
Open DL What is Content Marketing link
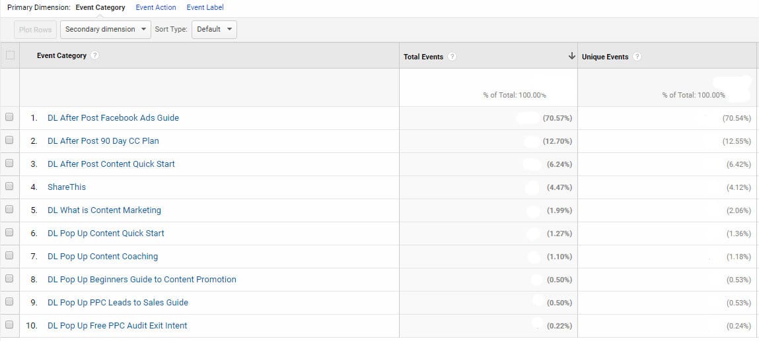[x=104, y=210]
